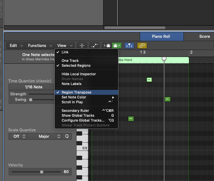Click the Velocity value 80
This screenshot has height=181, width=214.
(x=66, y=172)
